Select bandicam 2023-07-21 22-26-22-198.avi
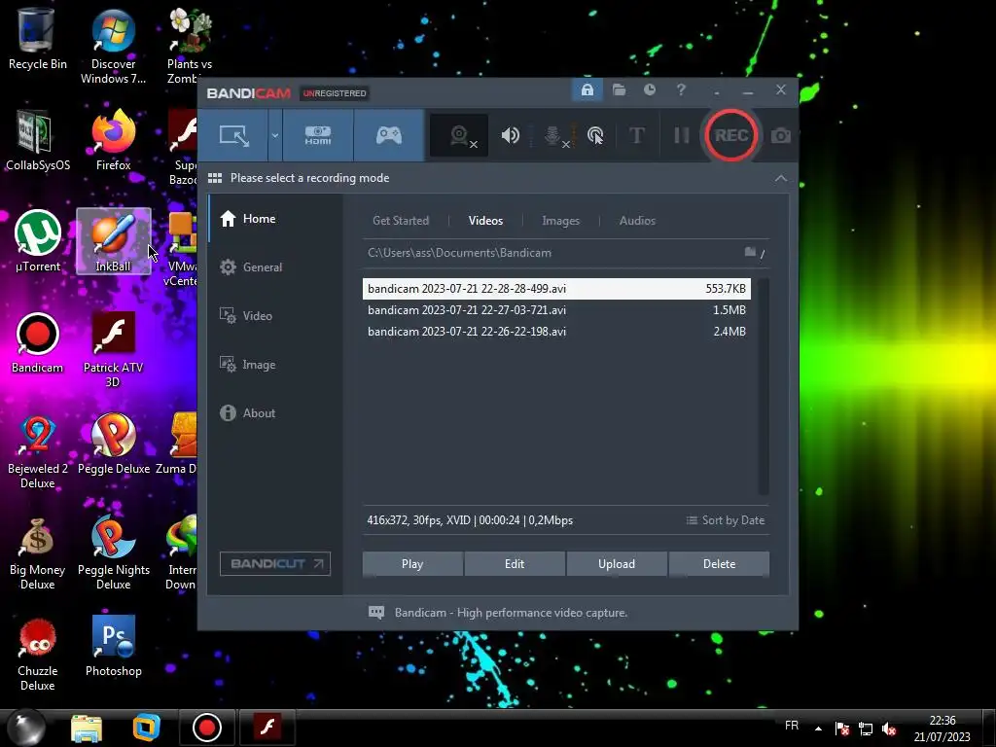Screen dimensions: 996x747 556,332
